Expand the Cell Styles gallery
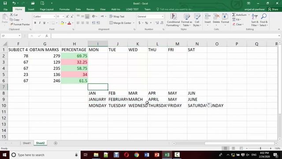Image resolution: width=282 pixels, height=159 pixels. tap(197, 20)
